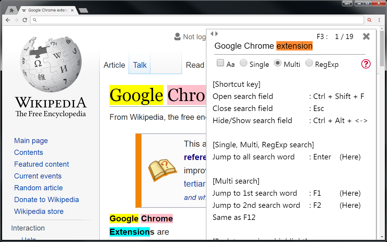Visit the Wikipedia store link
This screenshot has width=387, height=242.
pos(39,211)
